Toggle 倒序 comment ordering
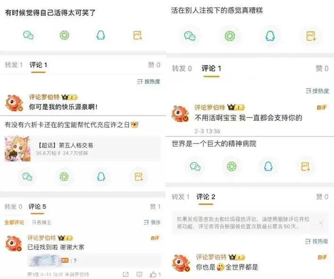Viewport: 334px width, 279px height. coord(152,222)
